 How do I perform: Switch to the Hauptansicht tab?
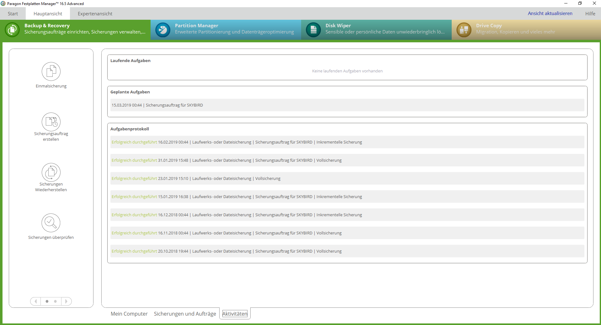coord(48,13)
